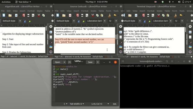
Task: Toggle multi-page view in Source Code.odt status bar
Action: point(109,57)
